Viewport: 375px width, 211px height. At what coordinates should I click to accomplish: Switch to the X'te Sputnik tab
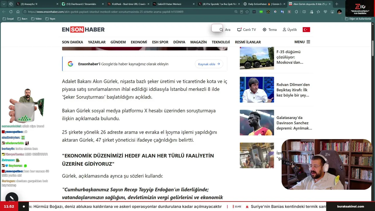pyautogui.click(x=219, y=4)
